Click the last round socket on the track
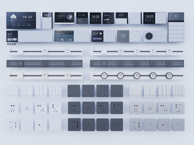Screen dimensions: 194x145 (169, 76)
